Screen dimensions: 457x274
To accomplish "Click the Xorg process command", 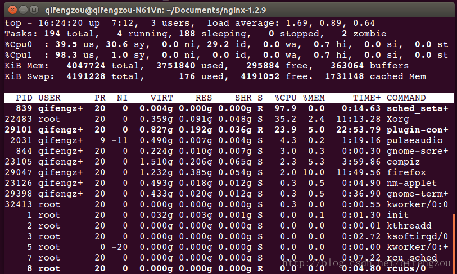I will tap(397, 119).
